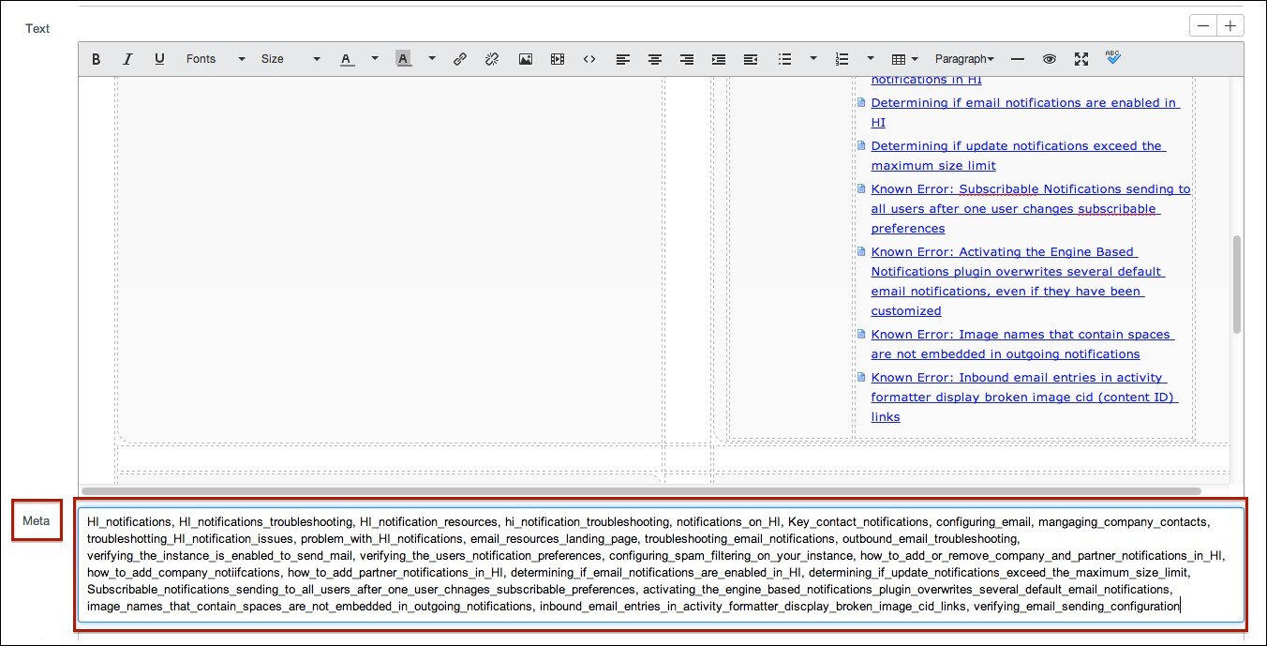The image size is (1267, 646).
Task: Toggle bold formatting
Action: (96, 58)
